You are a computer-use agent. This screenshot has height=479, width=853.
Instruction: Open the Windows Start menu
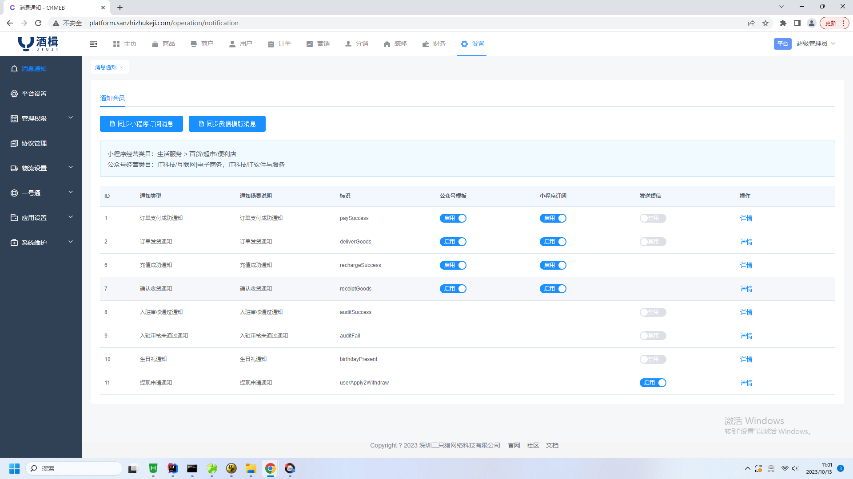tap(14, 468)
